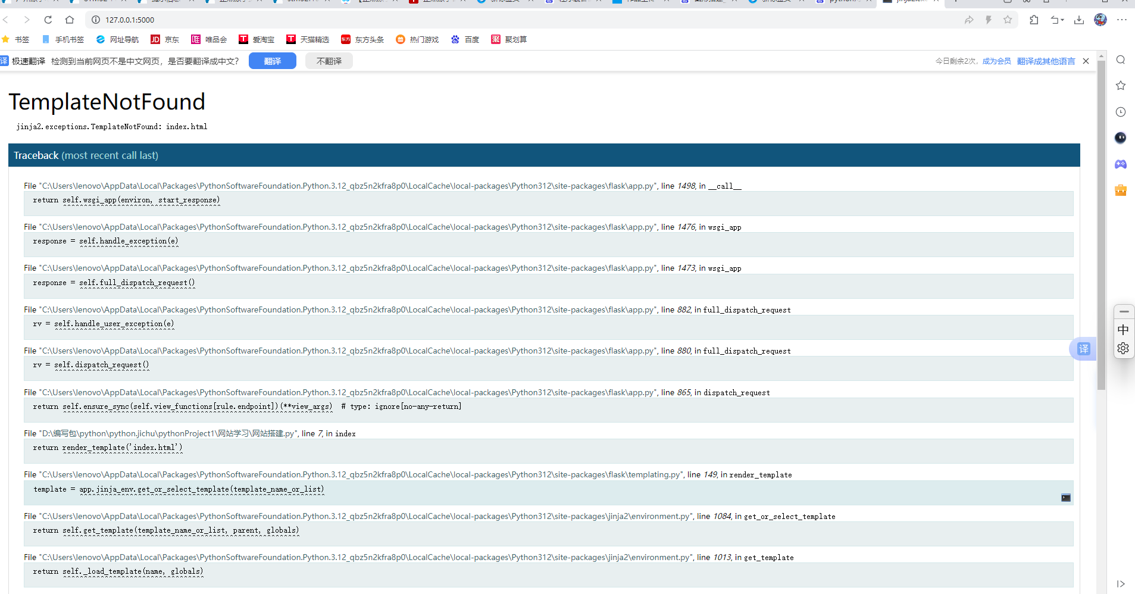Click the jinja2.exceptions.TemplateNotFound: index.html message
Viewport: 1135px width, 594px height.
pos(112,127)
